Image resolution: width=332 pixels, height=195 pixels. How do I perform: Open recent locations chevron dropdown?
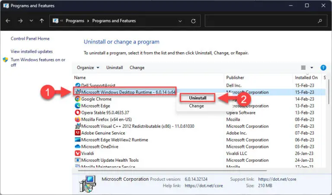(31, 21)
